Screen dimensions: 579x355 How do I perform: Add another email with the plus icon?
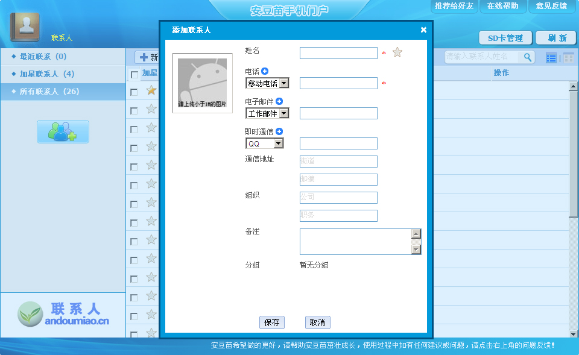(x=279, y=101)
